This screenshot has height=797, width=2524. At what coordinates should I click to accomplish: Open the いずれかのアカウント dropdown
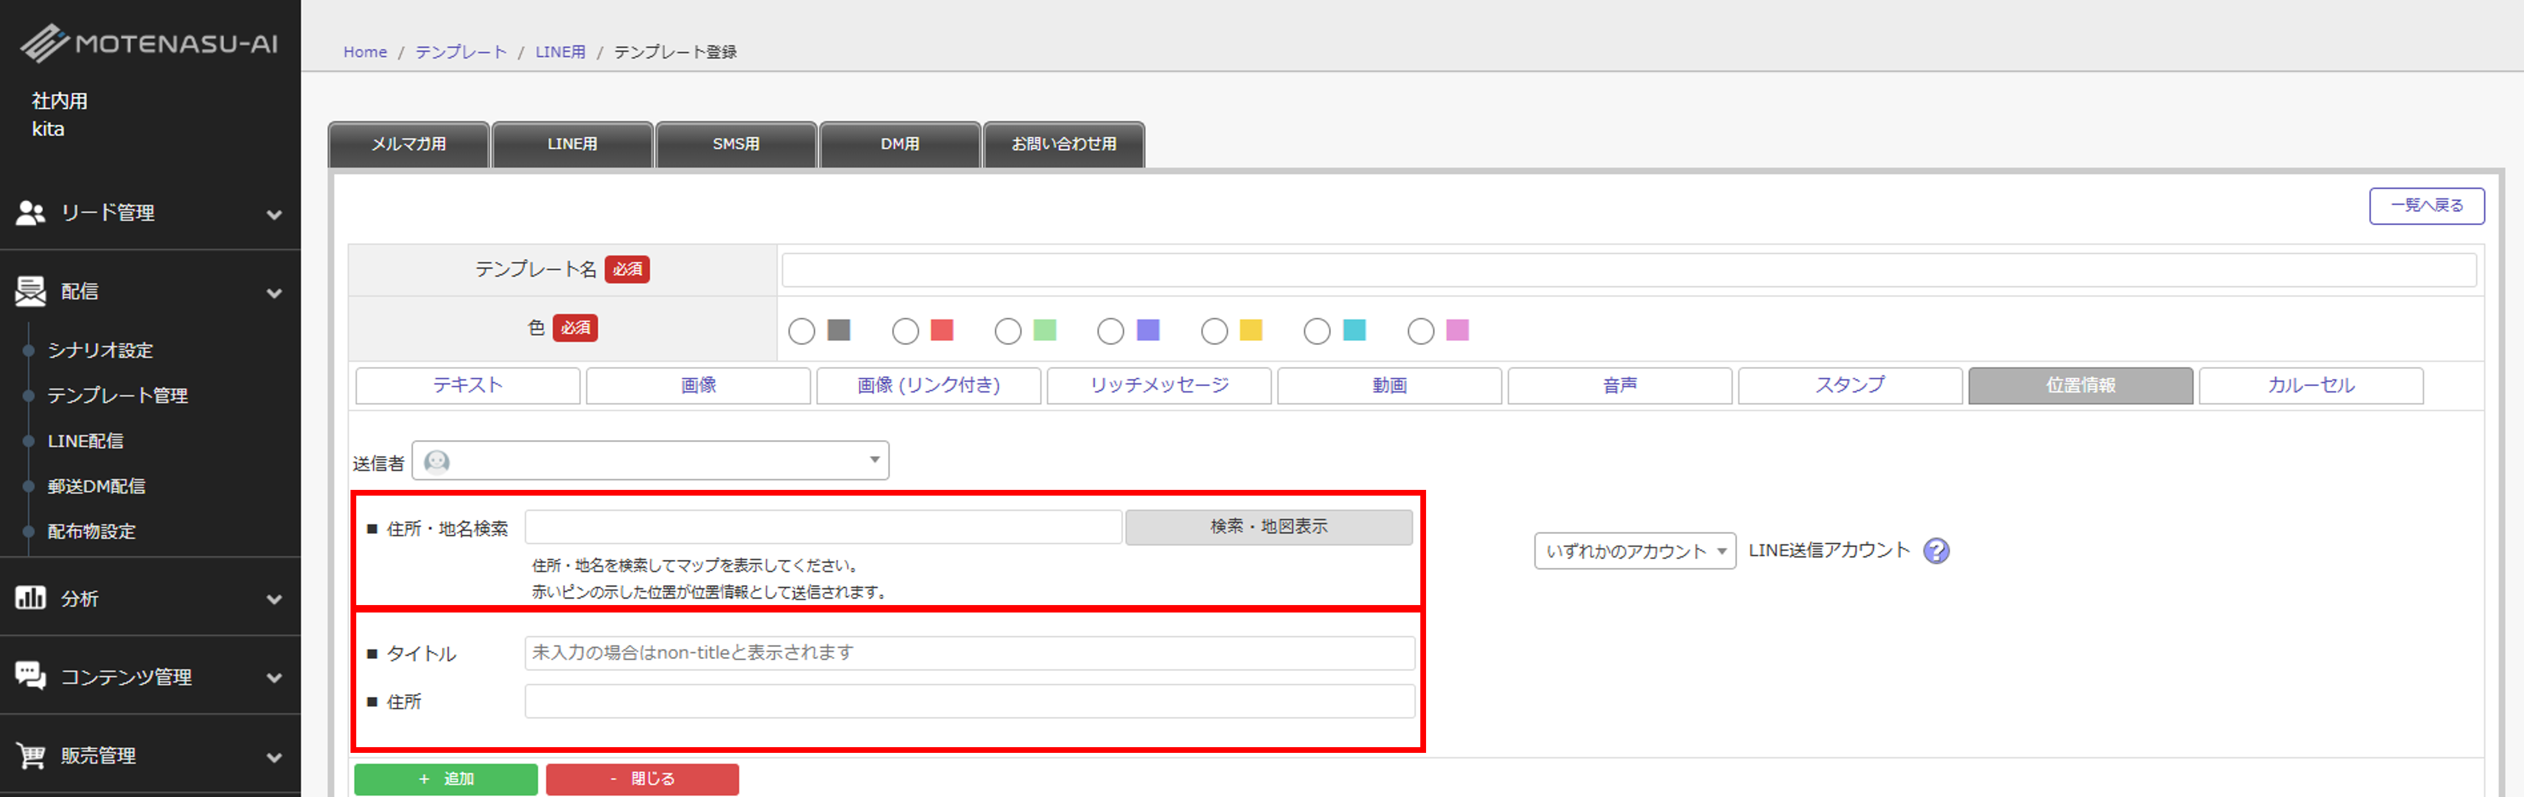click(x=1634, y=551)
